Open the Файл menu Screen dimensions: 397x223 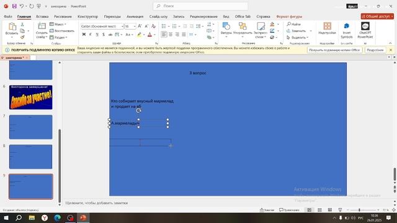pyautogui.click(x=8, y=17)
